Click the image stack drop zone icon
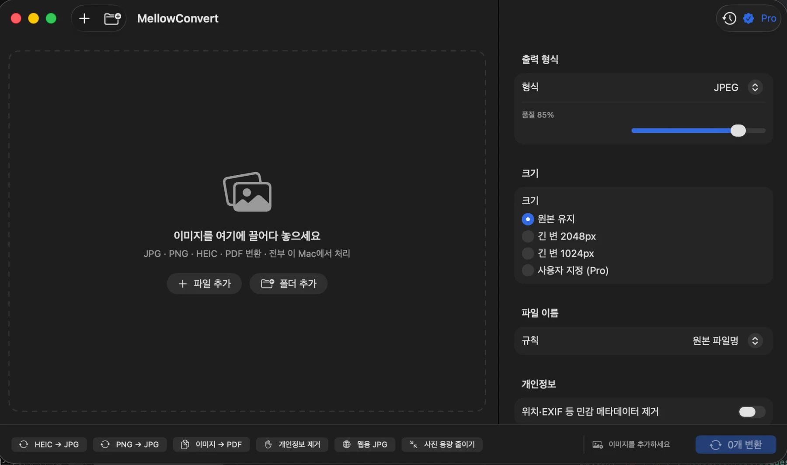This screenshot has width=787, height=465. [247, 192]
